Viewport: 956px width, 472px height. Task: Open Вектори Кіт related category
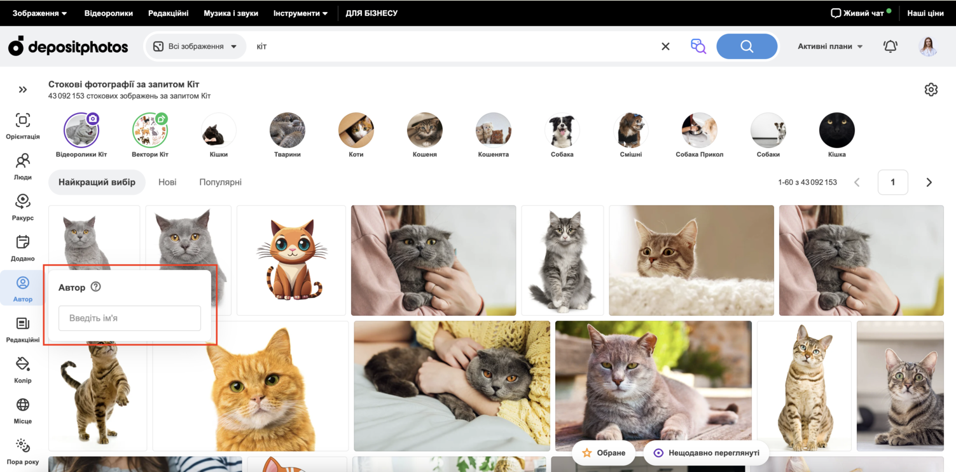(150, 135)
